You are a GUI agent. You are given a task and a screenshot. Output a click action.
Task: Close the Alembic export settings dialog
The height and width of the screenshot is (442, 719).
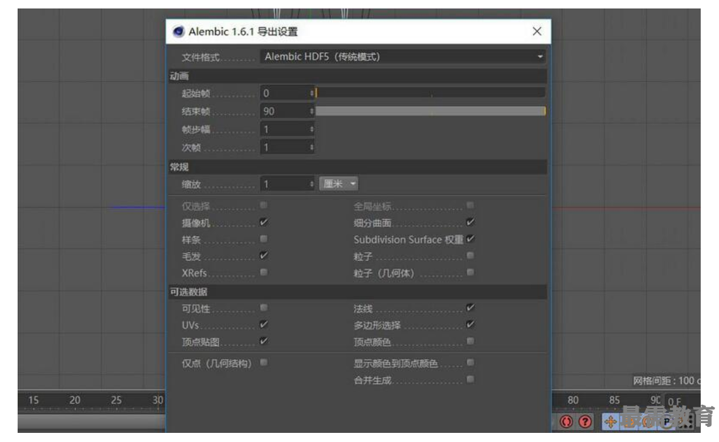[x=537, y=31]
